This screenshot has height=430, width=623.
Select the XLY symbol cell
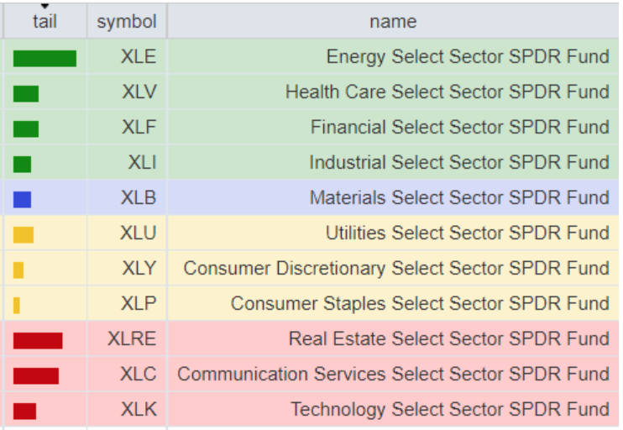pos(139,269)
